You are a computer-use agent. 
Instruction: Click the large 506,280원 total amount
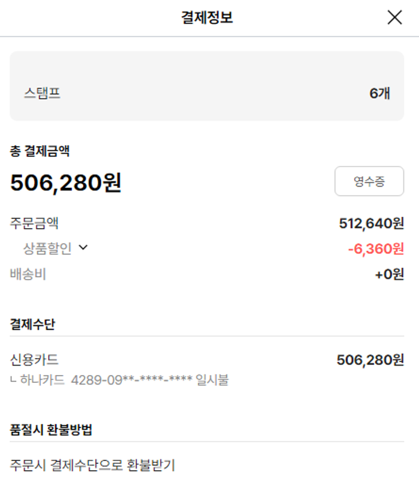[x=66, y=182]
